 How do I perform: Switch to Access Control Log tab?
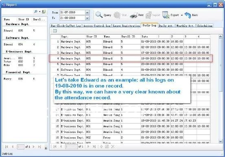tap(97, 26)
